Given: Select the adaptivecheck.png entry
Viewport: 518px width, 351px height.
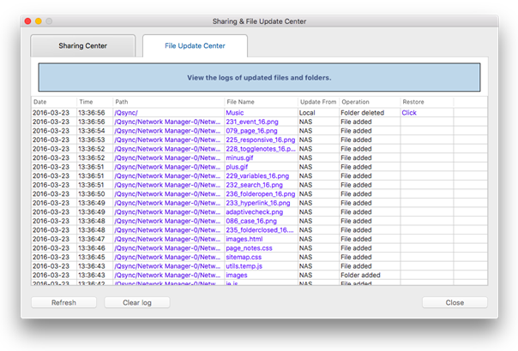Looking at the screenshot, I should pyautogui.click(x=255, y=212).
